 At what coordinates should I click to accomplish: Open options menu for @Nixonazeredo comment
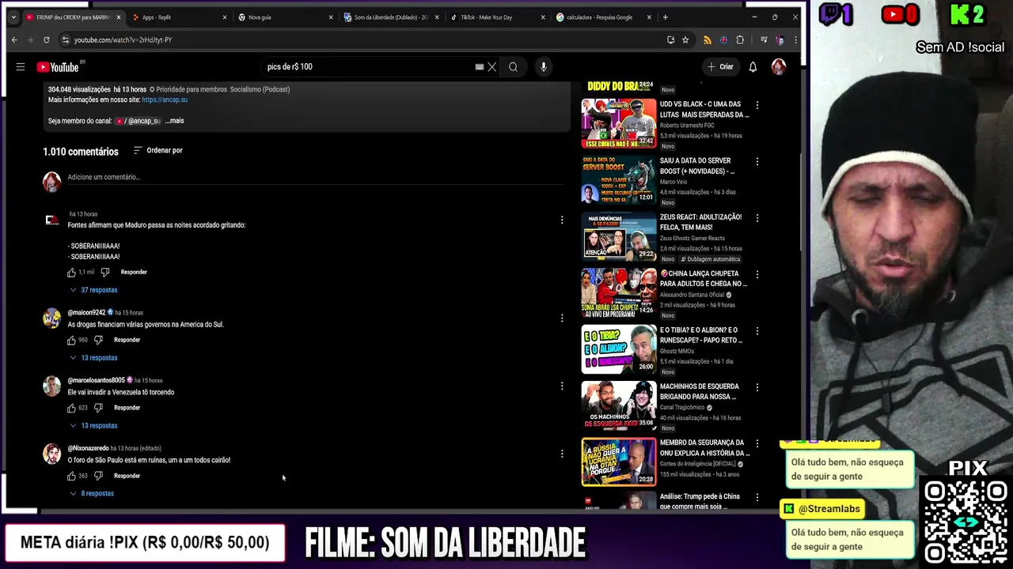(x=562, y=454)
